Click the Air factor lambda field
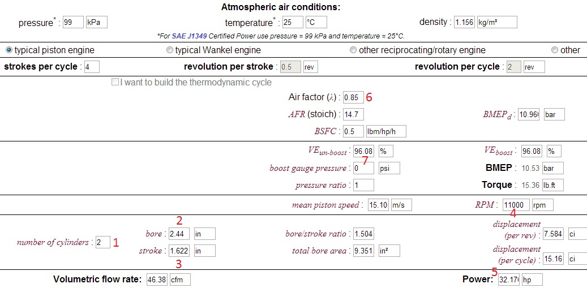587x288 pixels. click(353, 97)
